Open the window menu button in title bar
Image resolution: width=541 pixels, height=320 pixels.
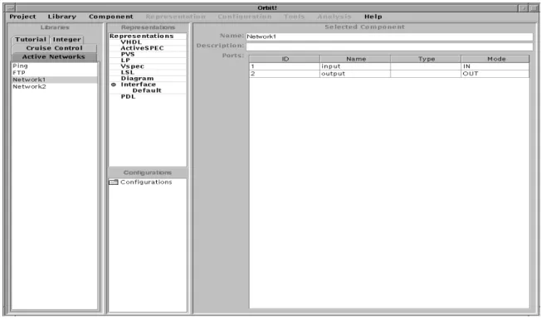[x=11, y=8]
